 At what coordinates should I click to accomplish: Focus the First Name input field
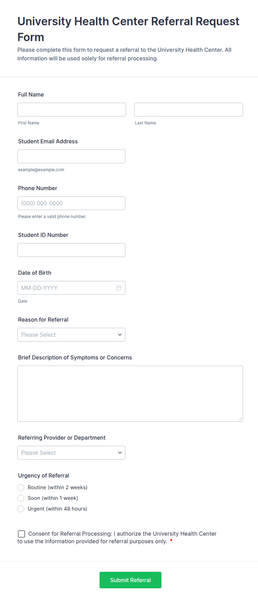(x=72, y=110)
